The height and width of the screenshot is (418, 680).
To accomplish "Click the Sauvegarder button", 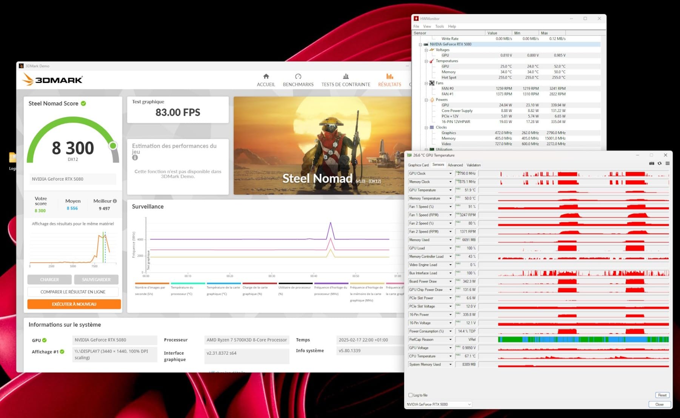I will (x=96, y=280).
